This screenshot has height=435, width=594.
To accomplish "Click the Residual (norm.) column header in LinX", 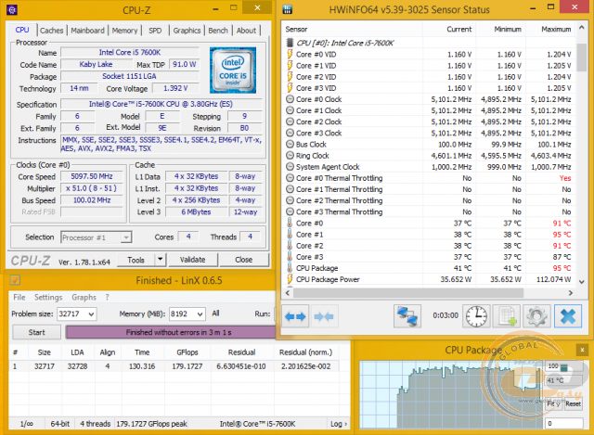I will tap(305, 352).
